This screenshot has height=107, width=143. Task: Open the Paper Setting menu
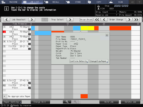[12, 102]
